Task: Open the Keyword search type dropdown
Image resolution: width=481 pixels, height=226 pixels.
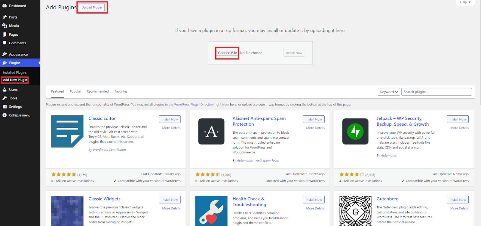Action: [389, 92]
